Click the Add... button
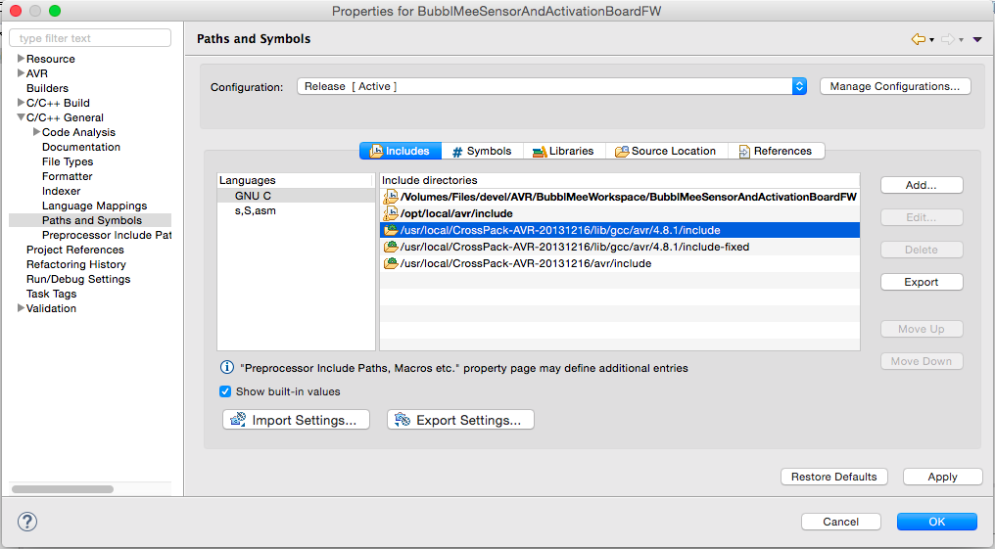This screenshot has width=995, height=549. point(921,185)
